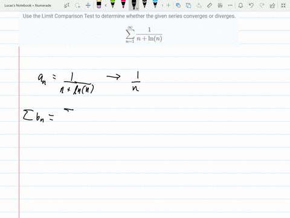Image resolution: width=290 pixels, height=218 pixels.
Task: Share the notebook page
Action: 272,5
